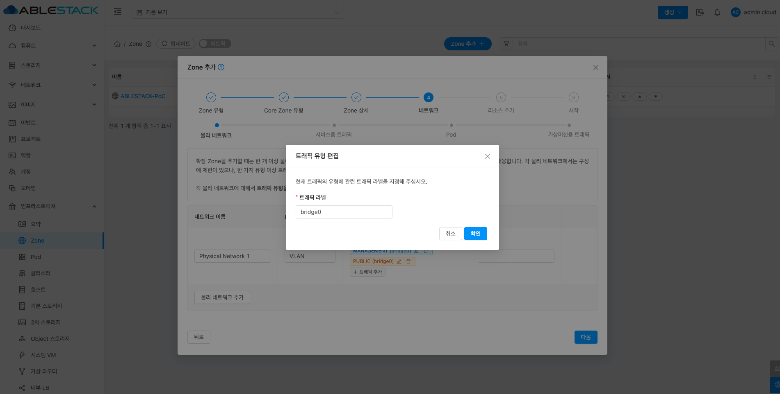Click the 다음 next button
Viewport: 780px width, 394px height.
586,337
